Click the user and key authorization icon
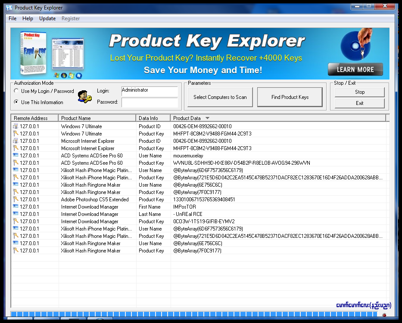 (85, 97)
